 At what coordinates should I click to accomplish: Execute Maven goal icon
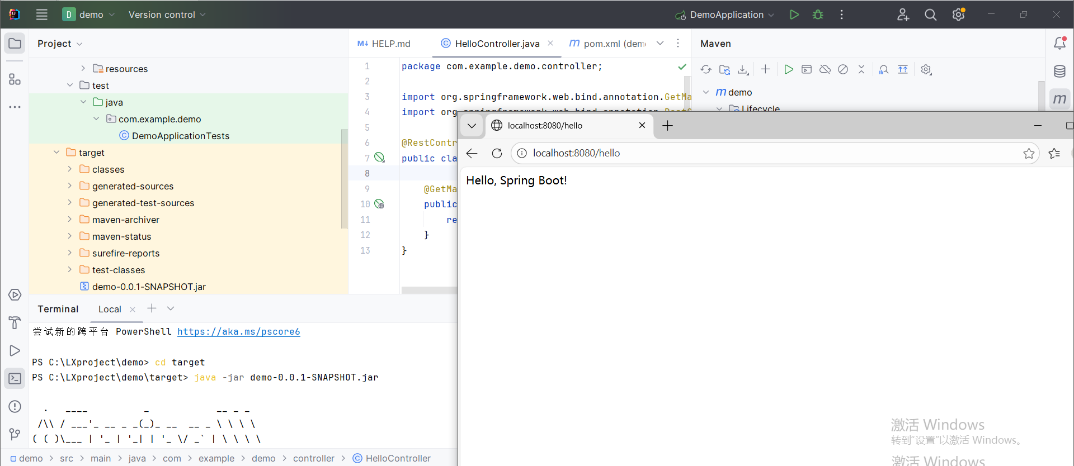807,69
